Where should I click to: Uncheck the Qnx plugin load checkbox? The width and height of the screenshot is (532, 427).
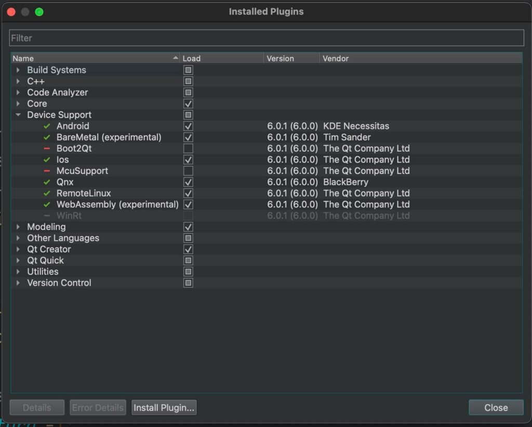point(188,182)
